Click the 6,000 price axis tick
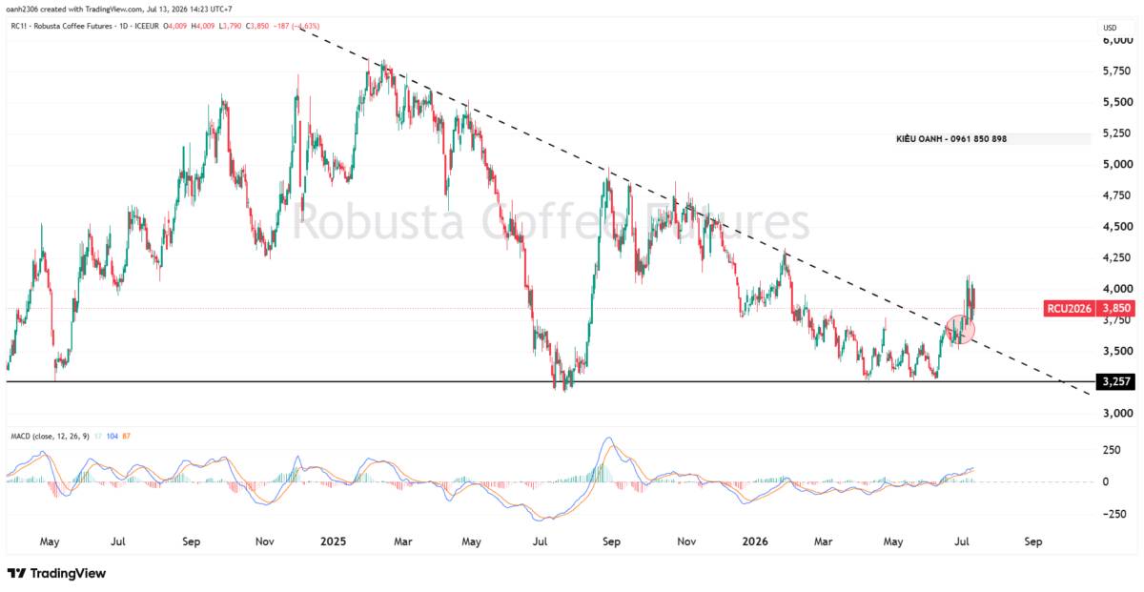Screen dimensions: 1144x592 (1116, 41)
